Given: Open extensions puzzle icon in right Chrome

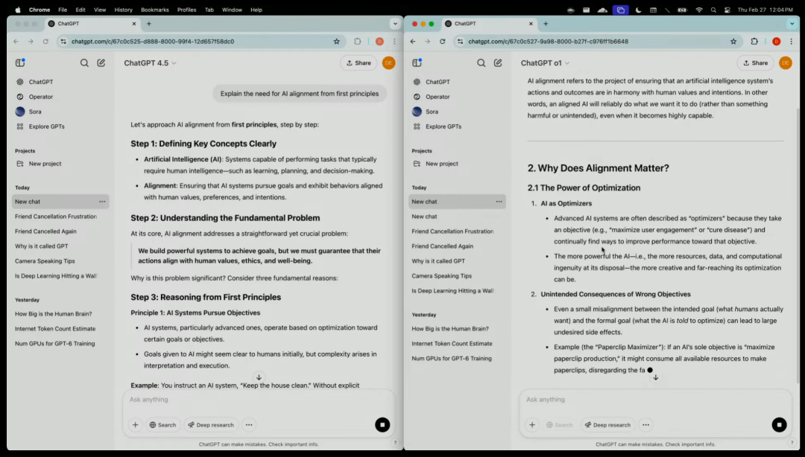Looking at the screenshot, I should point(754,42).
